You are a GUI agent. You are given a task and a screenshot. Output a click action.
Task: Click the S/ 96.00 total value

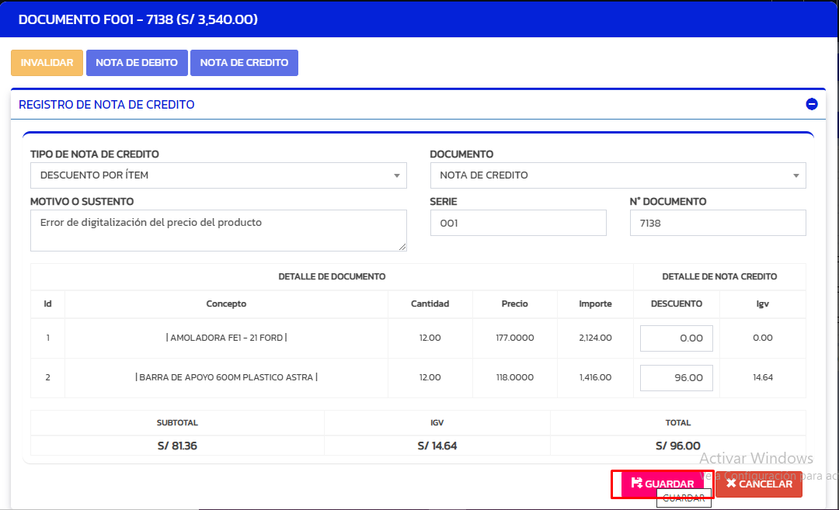tap(678, 446)
